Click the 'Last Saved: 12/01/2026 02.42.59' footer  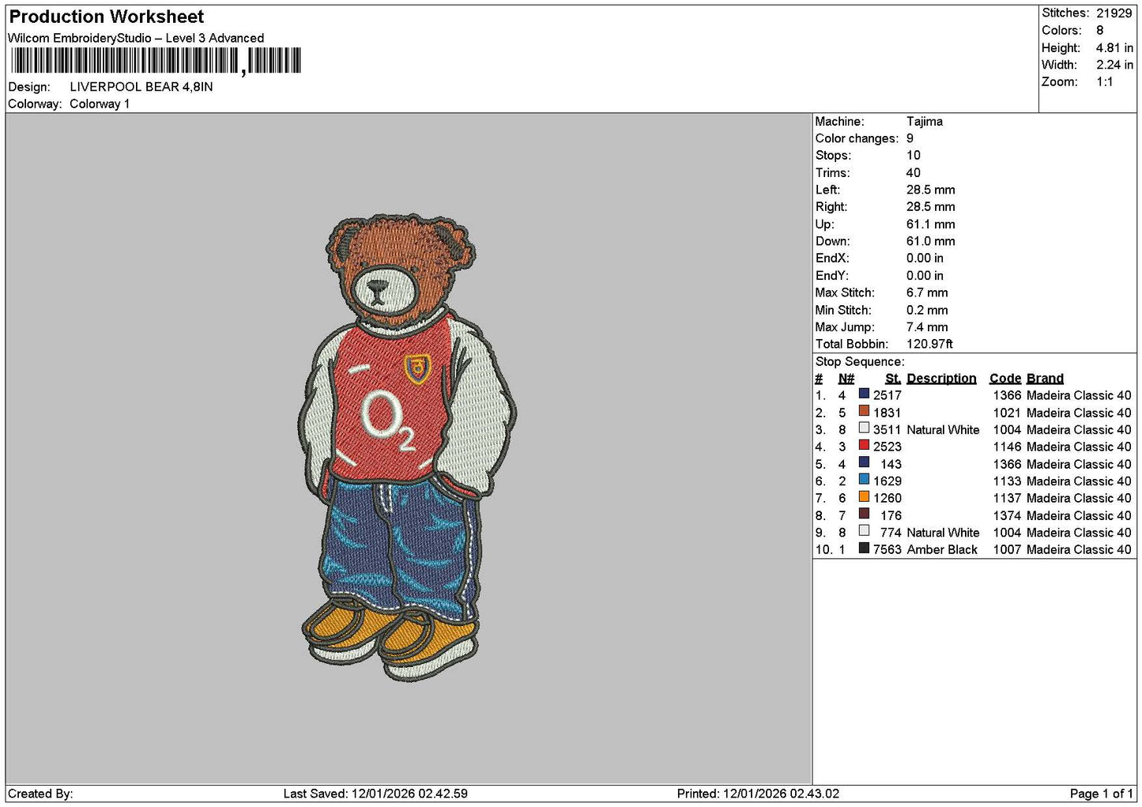[x=375, y=794]
